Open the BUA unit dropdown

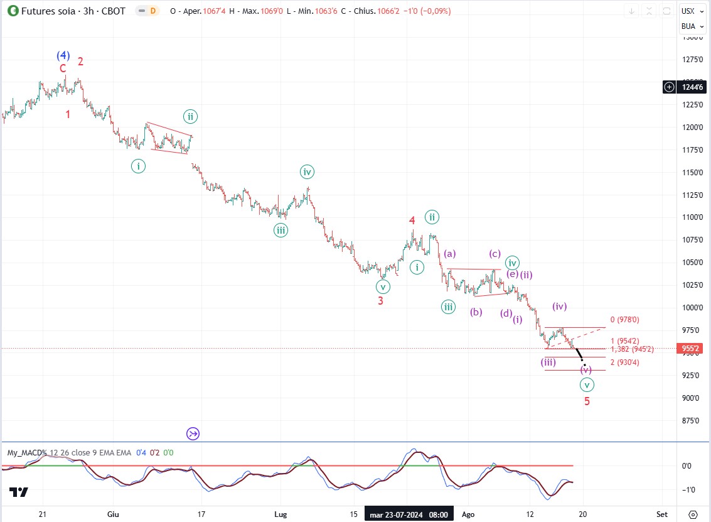pos(692,26)
